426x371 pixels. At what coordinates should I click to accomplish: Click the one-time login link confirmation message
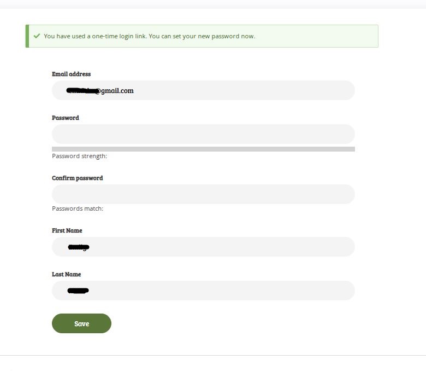[x=150, y=36]
